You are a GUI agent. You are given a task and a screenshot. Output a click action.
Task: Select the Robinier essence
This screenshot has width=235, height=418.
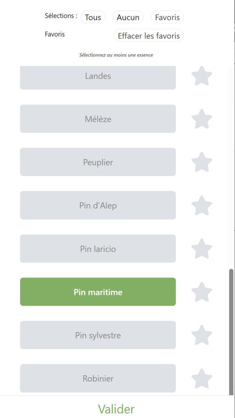pyautogui.click(x=98, y=378)
